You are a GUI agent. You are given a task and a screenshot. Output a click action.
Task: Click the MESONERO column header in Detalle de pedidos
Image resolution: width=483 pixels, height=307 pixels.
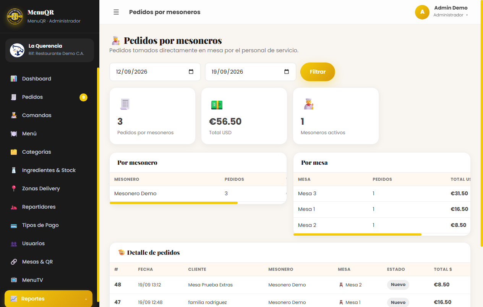281,269
